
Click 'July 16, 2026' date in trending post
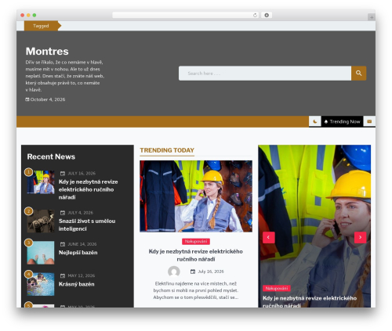coord(211,272)
